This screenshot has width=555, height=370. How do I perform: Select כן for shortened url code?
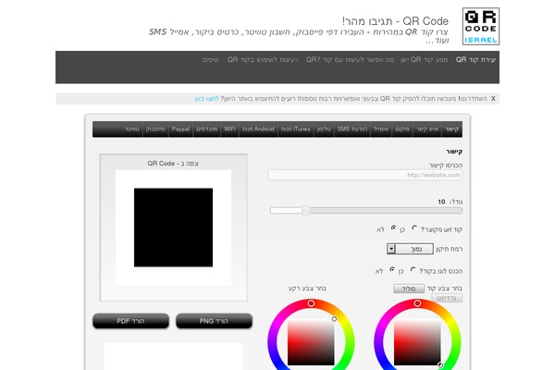tap(414, 228)
